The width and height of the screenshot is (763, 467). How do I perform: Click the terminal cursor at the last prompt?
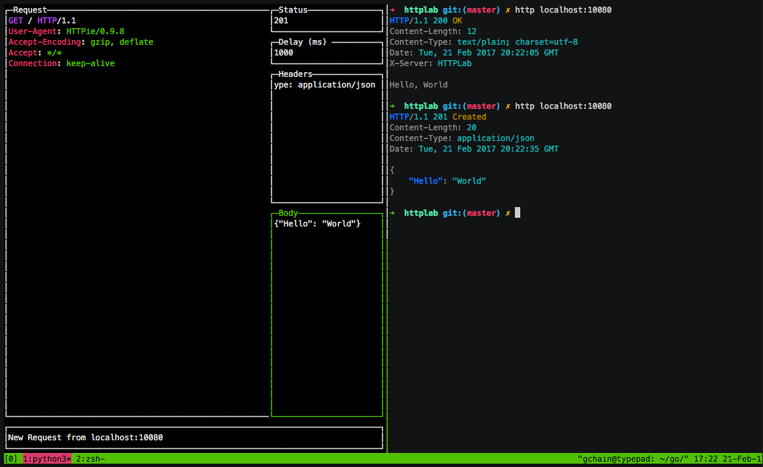point(518,213)
